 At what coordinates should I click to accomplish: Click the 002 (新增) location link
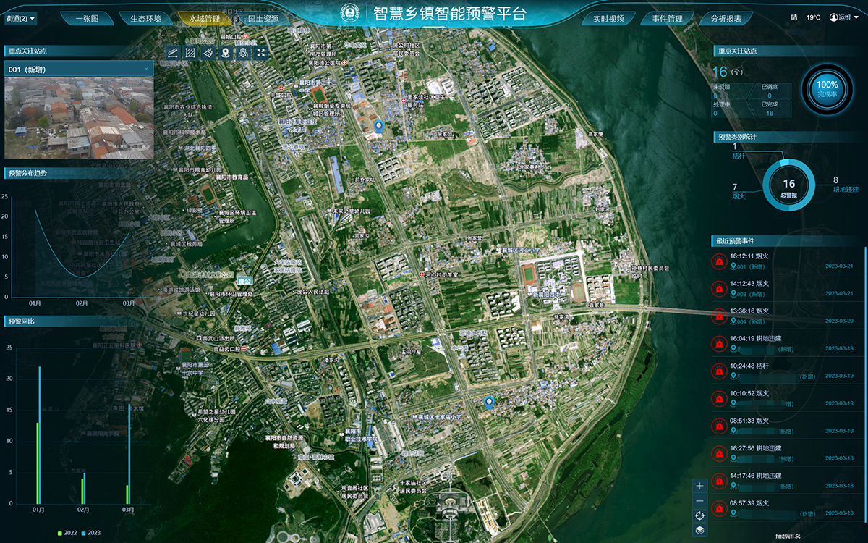point(747,294)
